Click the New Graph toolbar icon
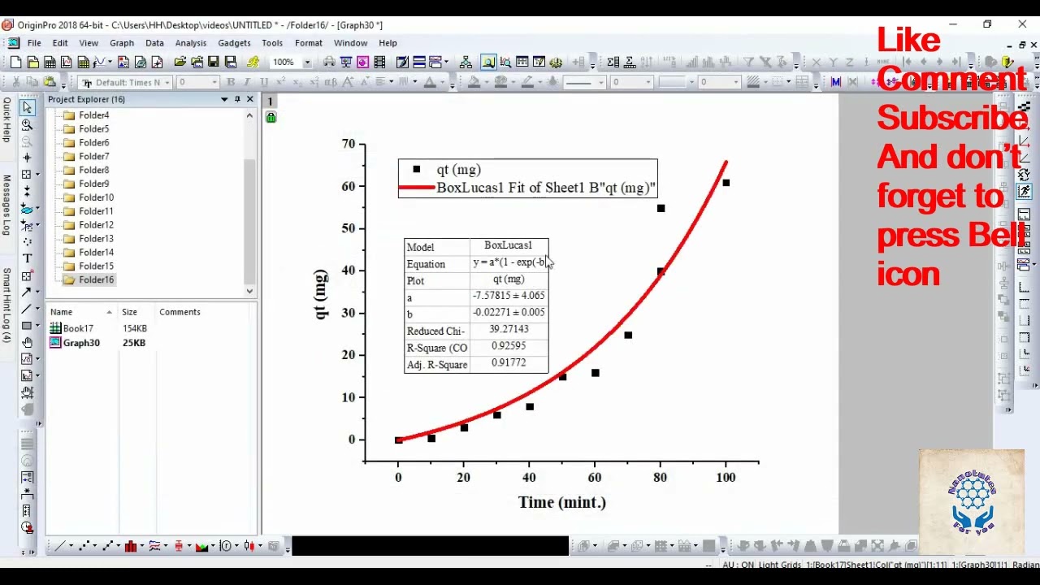1040x585 pixels. pyautogui.click(x=67, y=62)
